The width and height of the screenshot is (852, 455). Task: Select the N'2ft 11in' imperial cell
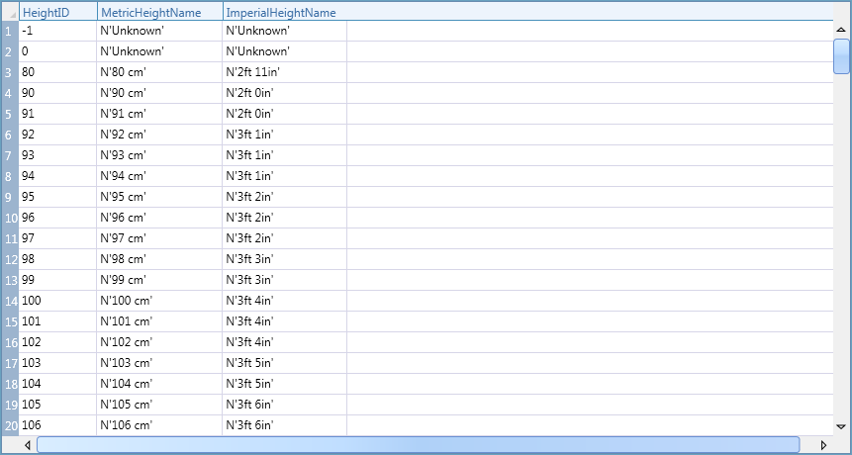pos(285,72)
